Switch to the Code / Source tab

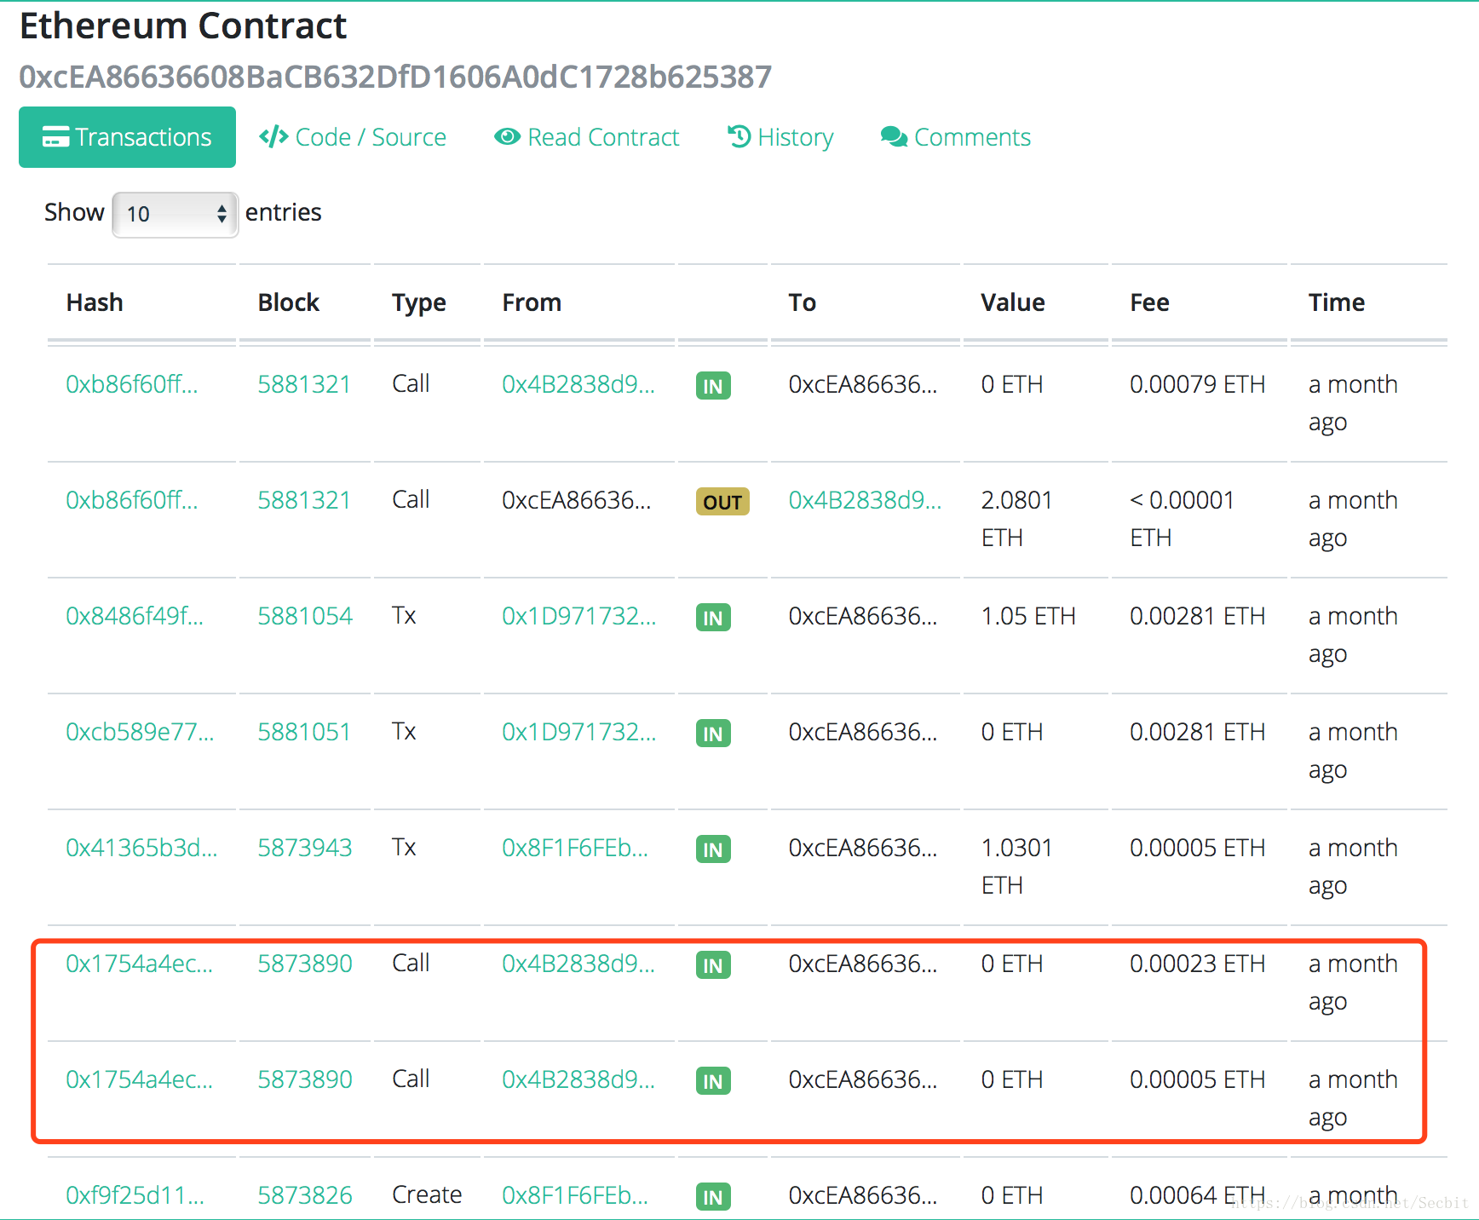pyautogui.click(x=353, y=137)
